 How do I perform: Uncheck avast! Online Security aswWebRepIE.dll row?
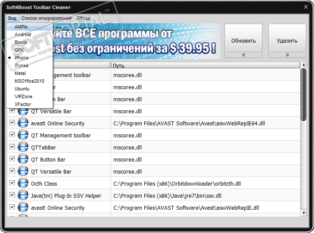click(12, 207)
